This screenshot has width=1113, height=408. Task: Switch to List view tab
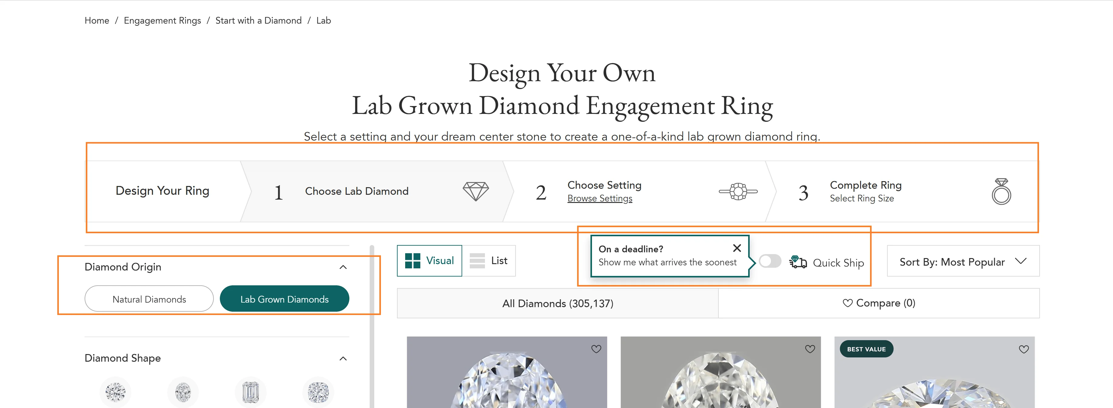489,261
